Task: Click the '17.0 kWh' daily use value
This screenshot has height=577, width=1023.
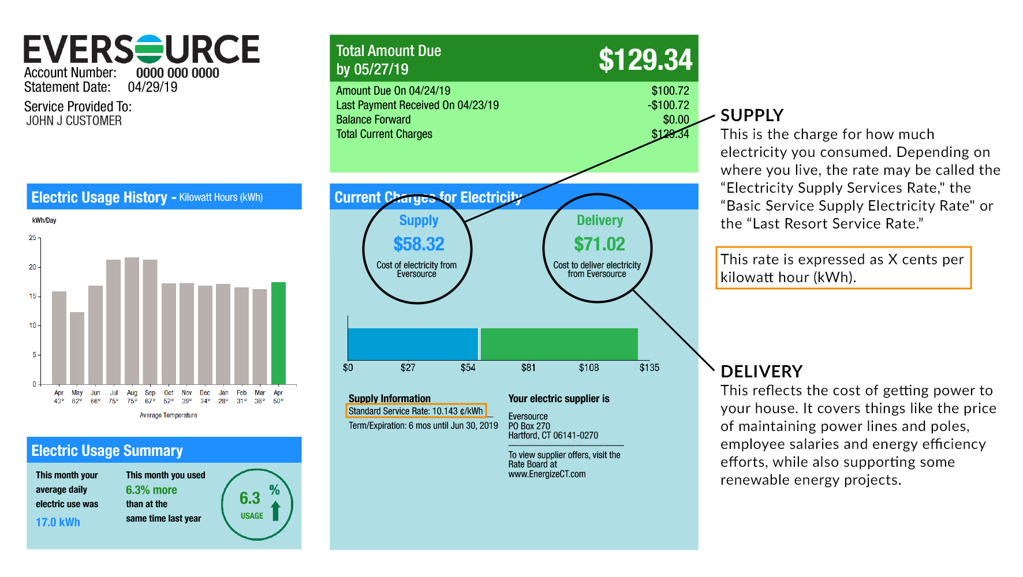Action: [58, 522]
